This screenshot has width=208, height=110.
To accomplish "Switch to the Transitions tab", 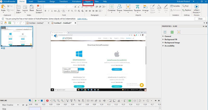I will click(63, 2).
